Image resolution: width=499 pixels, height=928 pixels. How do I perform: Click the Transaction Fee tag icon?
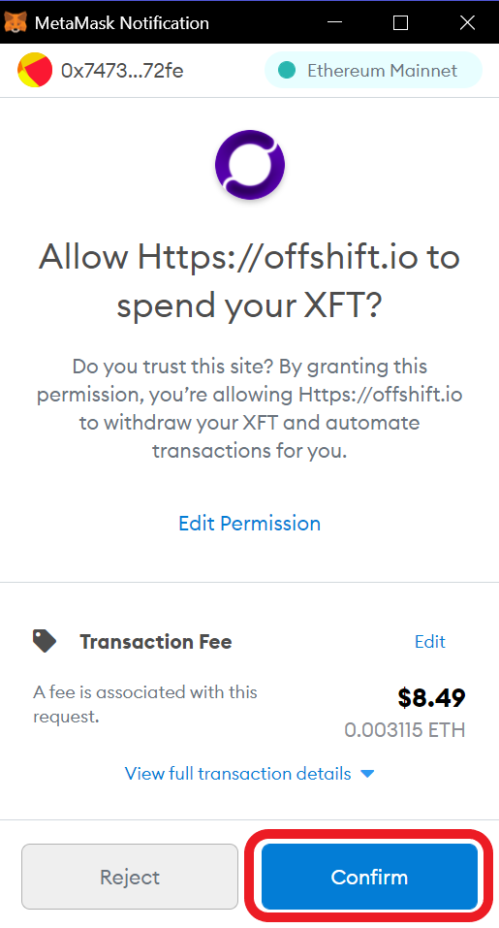(45, 641)
